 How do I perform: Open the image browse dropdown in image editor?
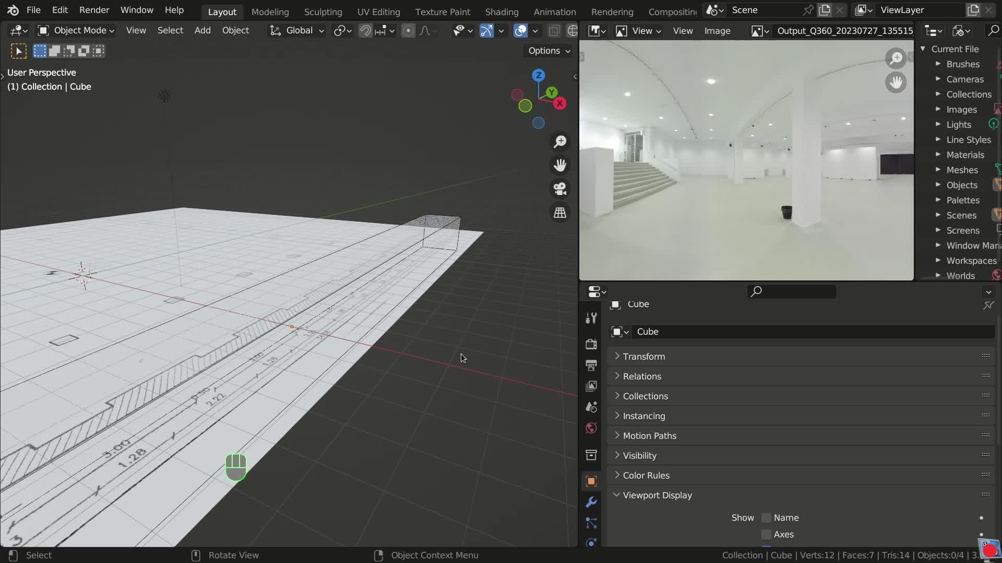[x=760, y=31]
